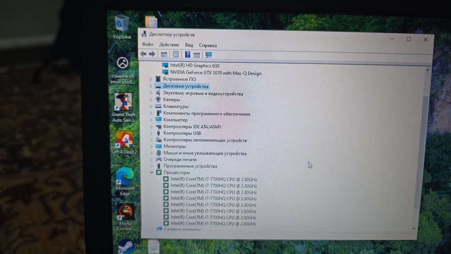Click the Steam desktop icon

pyautogui.click(x=126, y=246)
